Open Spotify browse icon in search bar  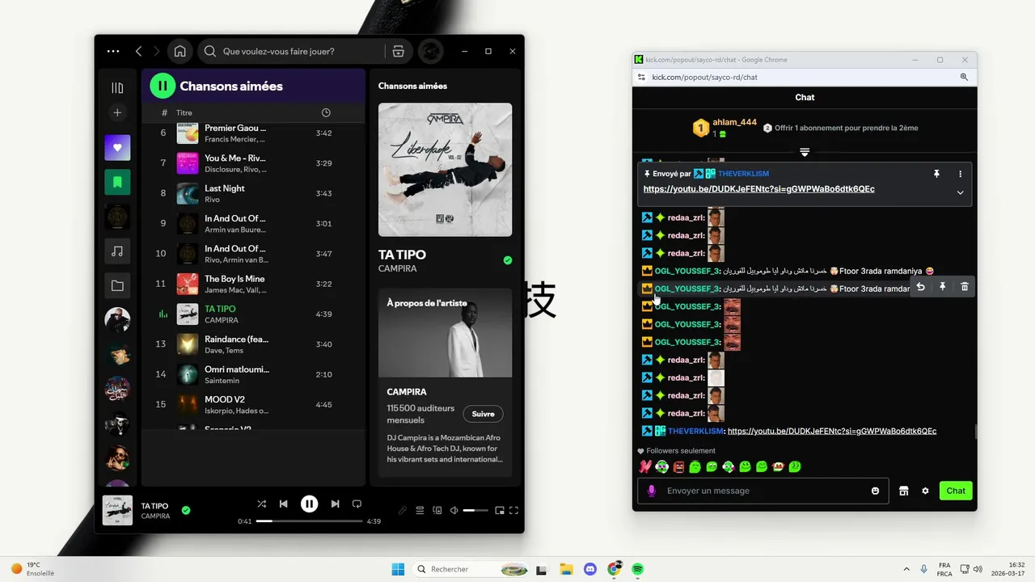point(398,51)
